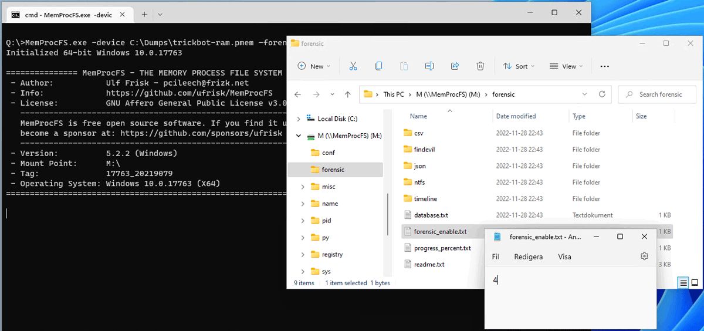Select the json folder row

tap(536, 166)
